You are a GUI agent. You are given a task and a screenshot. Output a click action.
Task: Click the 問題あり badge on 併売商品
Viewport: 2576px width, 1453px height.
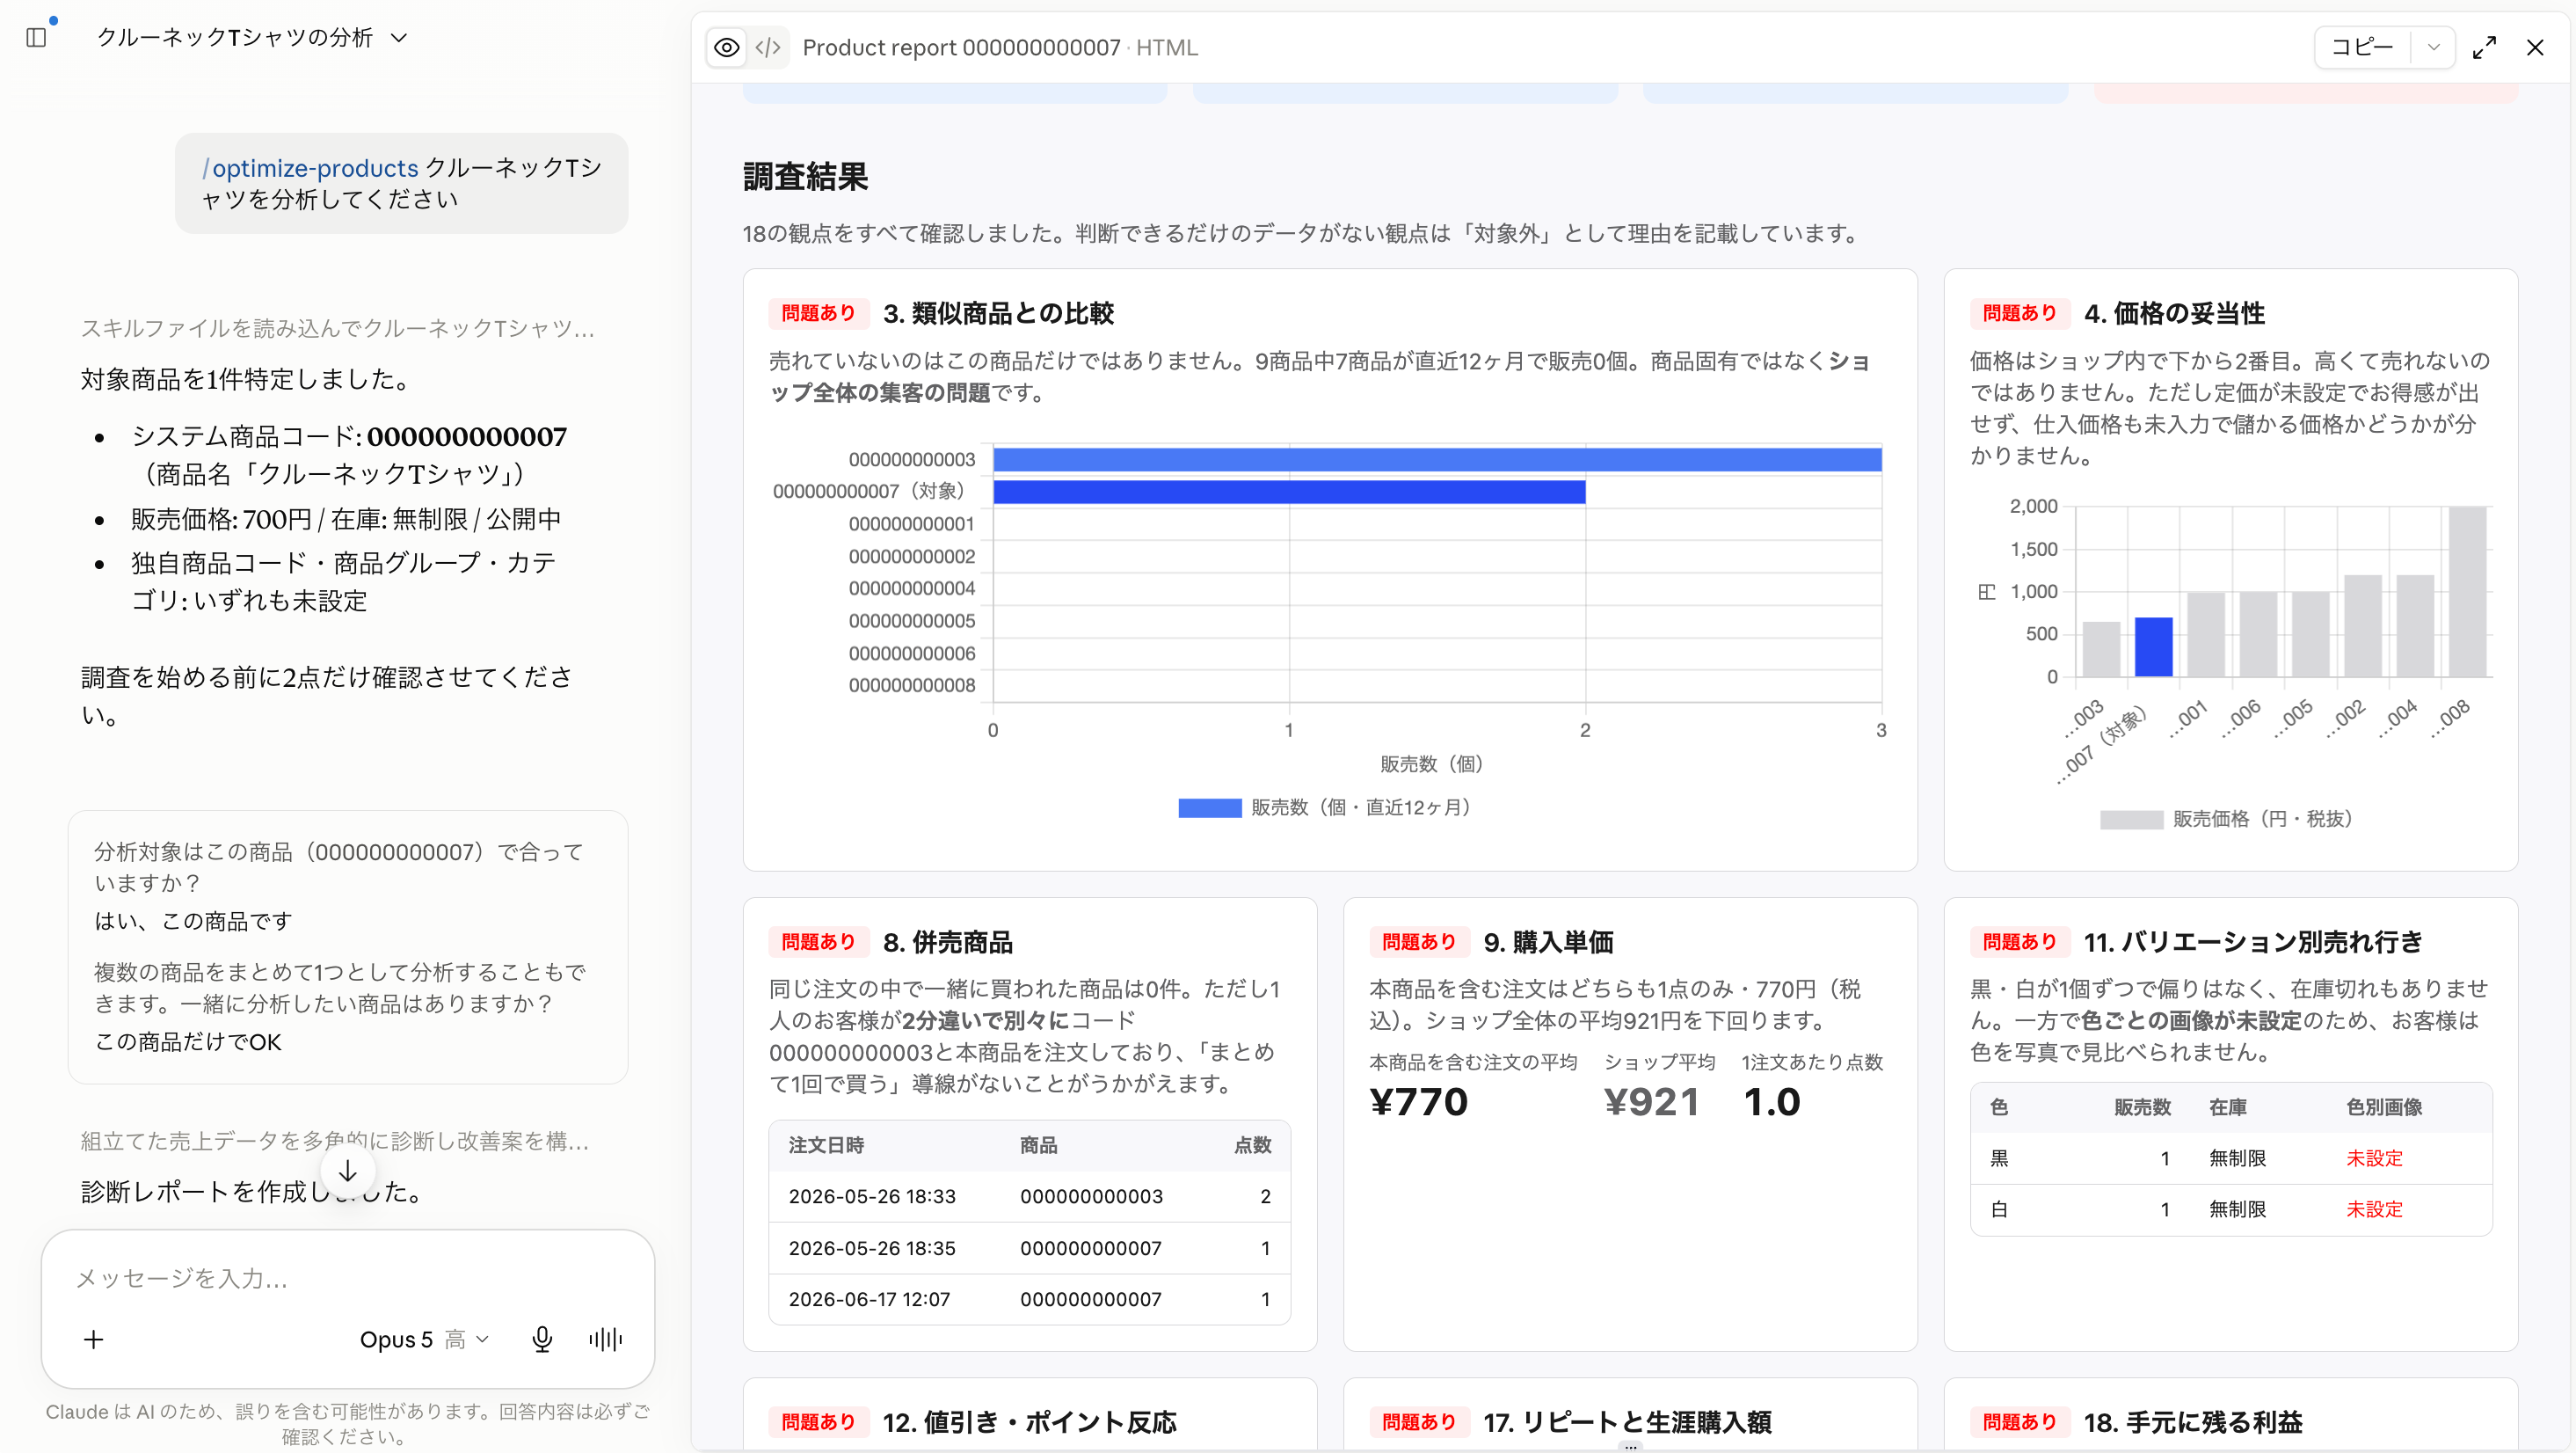[x=818, y=942]
